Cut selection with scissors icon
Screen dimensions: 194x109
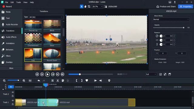[58, 81]
